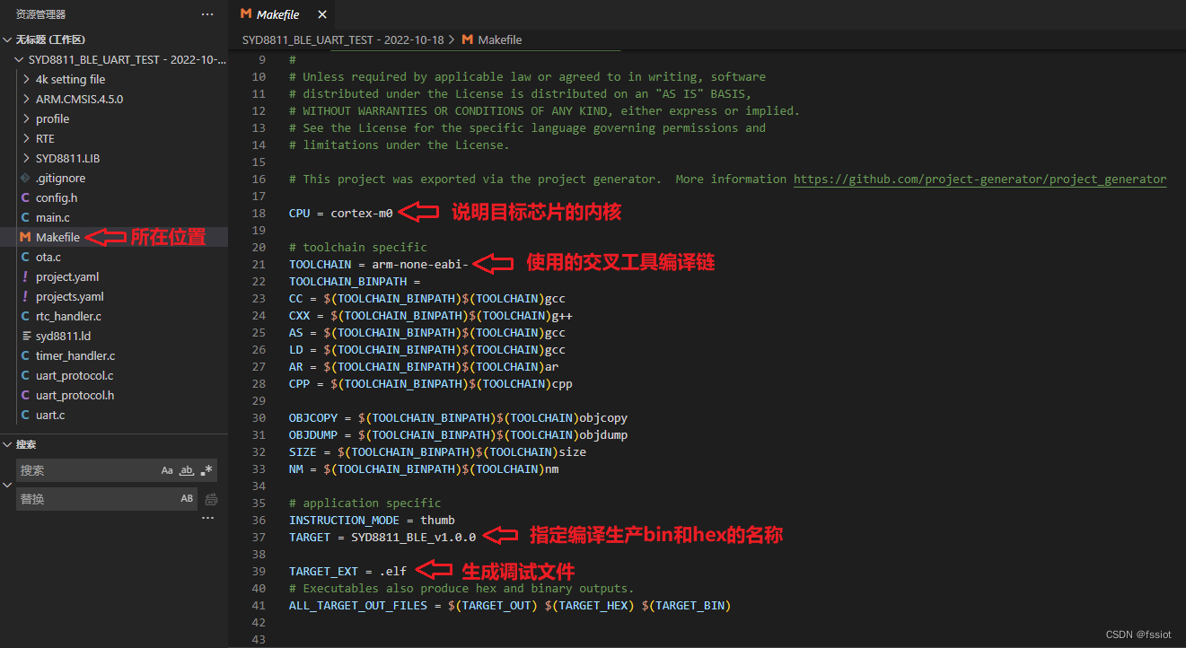Screen dimensions: 1186x648
Task: Click line number 18 in gutter
Action: pyautogui.click(x=259, y=213)
